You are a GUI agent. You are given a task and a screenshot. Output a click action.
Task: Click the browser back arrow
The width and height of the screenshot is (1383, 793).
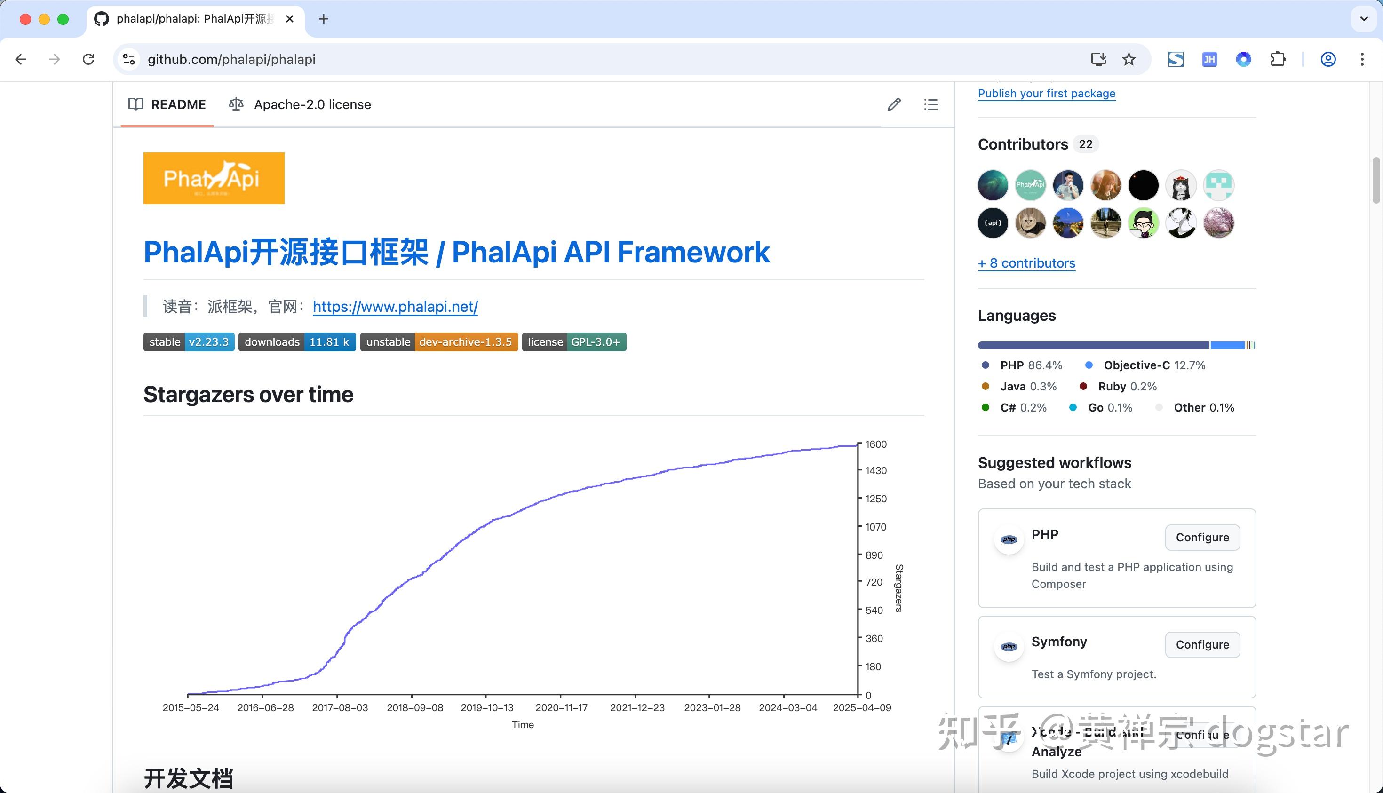coord(20,59)
